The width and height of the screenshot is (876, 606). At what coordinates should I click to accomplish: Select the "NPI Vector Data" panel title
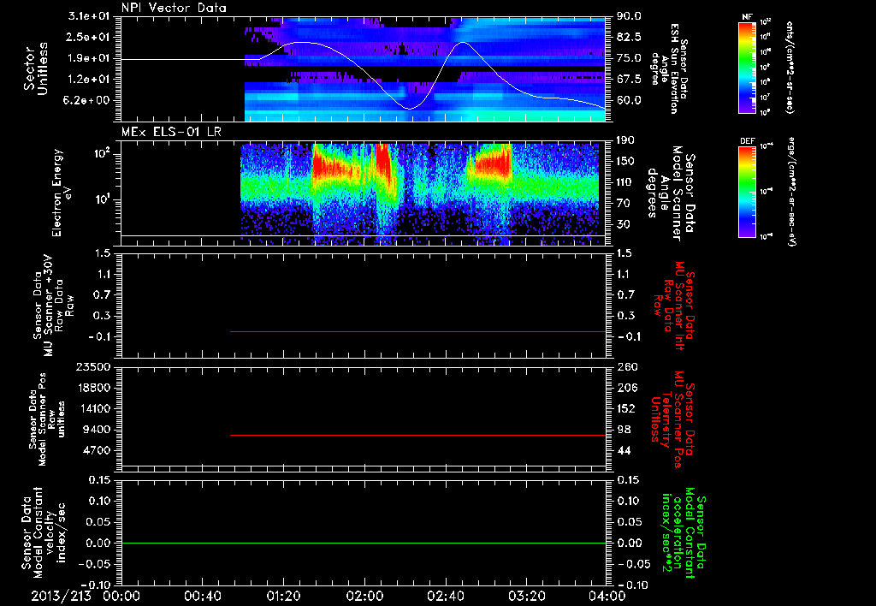(174, 8)
